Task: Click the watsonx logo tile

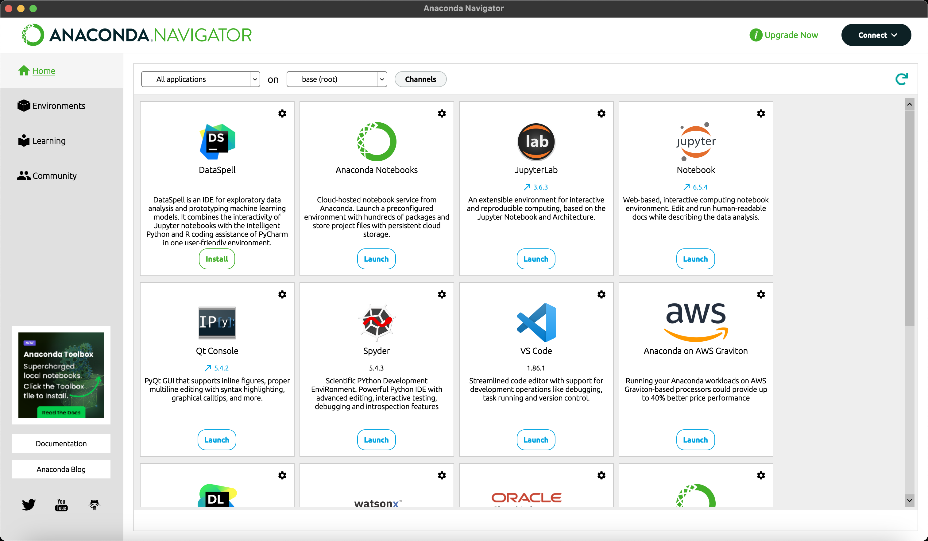Action: point(377,503)
